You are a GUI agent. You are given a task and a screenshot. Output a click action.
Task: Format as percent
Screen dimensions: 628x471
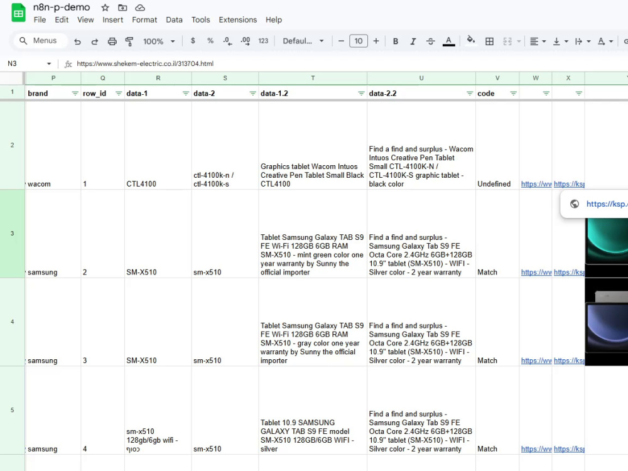(x=210, y=41)
